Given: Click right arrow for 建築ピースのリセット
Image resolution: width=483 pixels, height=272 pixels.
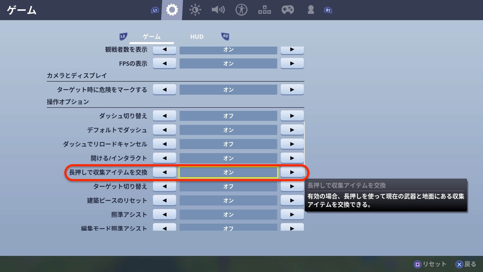Looking at the screenshot, I should click(x=292, y=200).
